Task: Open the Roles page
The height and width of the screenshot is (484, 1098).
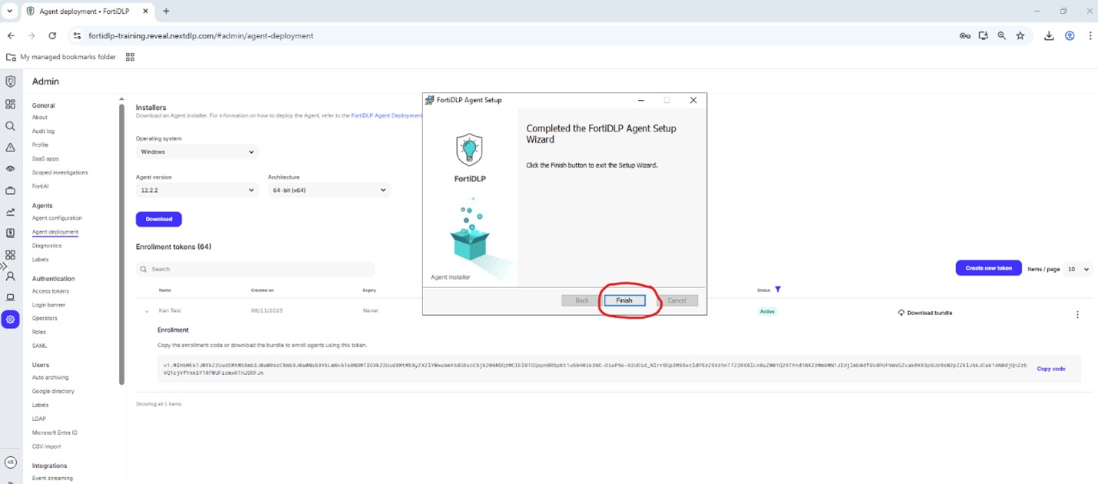Action: [39, 332]
